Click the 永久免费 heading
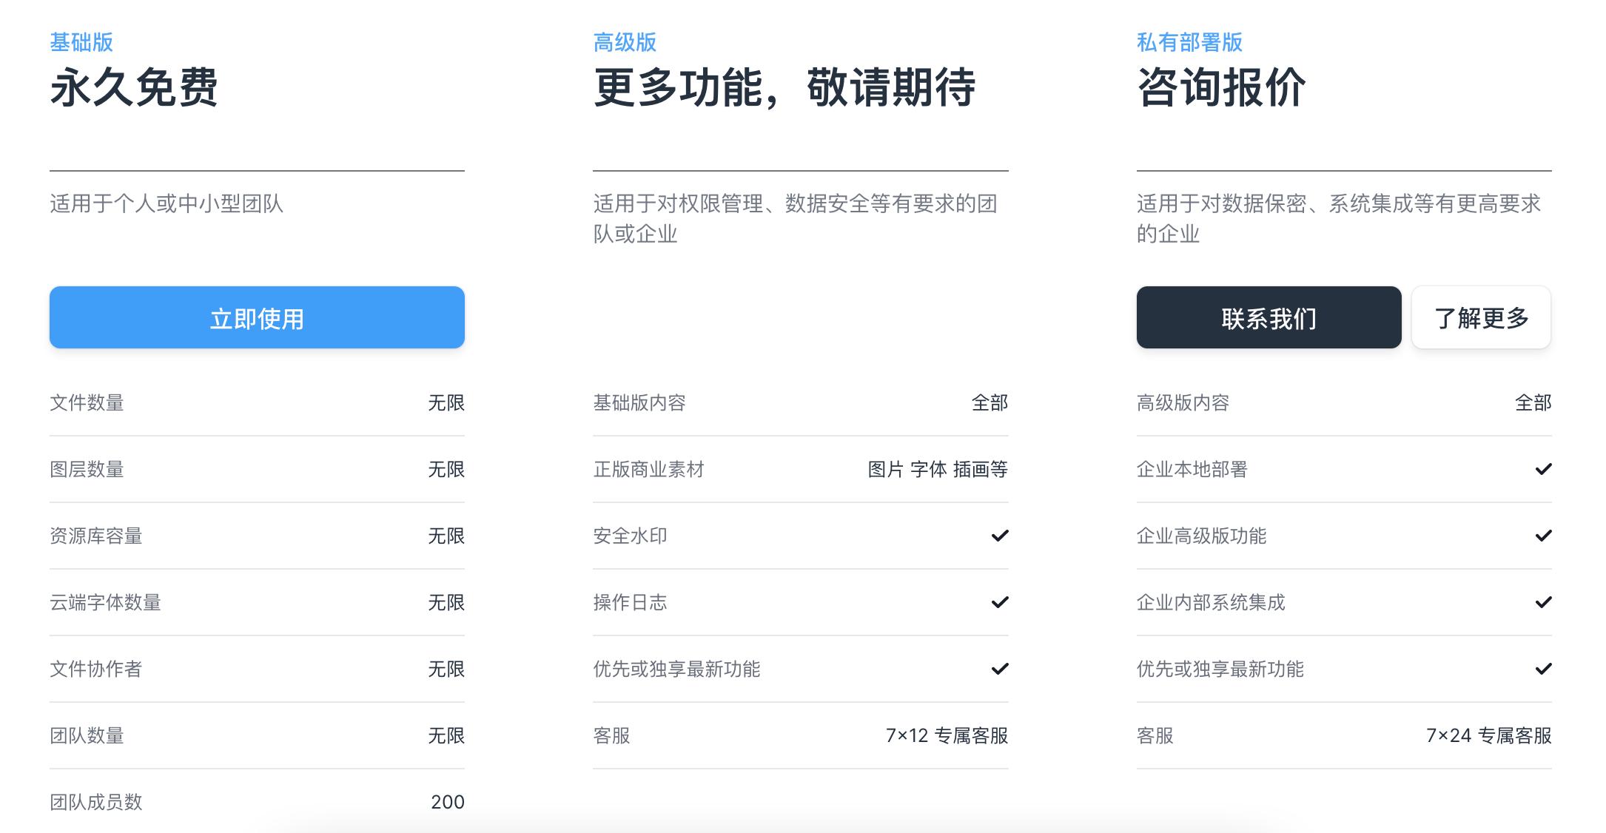The width and height of the screenshot is (1606, 833). point(134,87)
